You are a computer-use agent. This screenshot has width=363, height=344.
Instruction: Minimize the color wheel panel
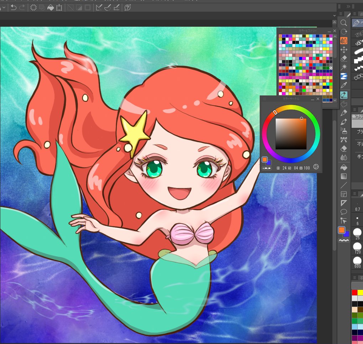[312, 99]
